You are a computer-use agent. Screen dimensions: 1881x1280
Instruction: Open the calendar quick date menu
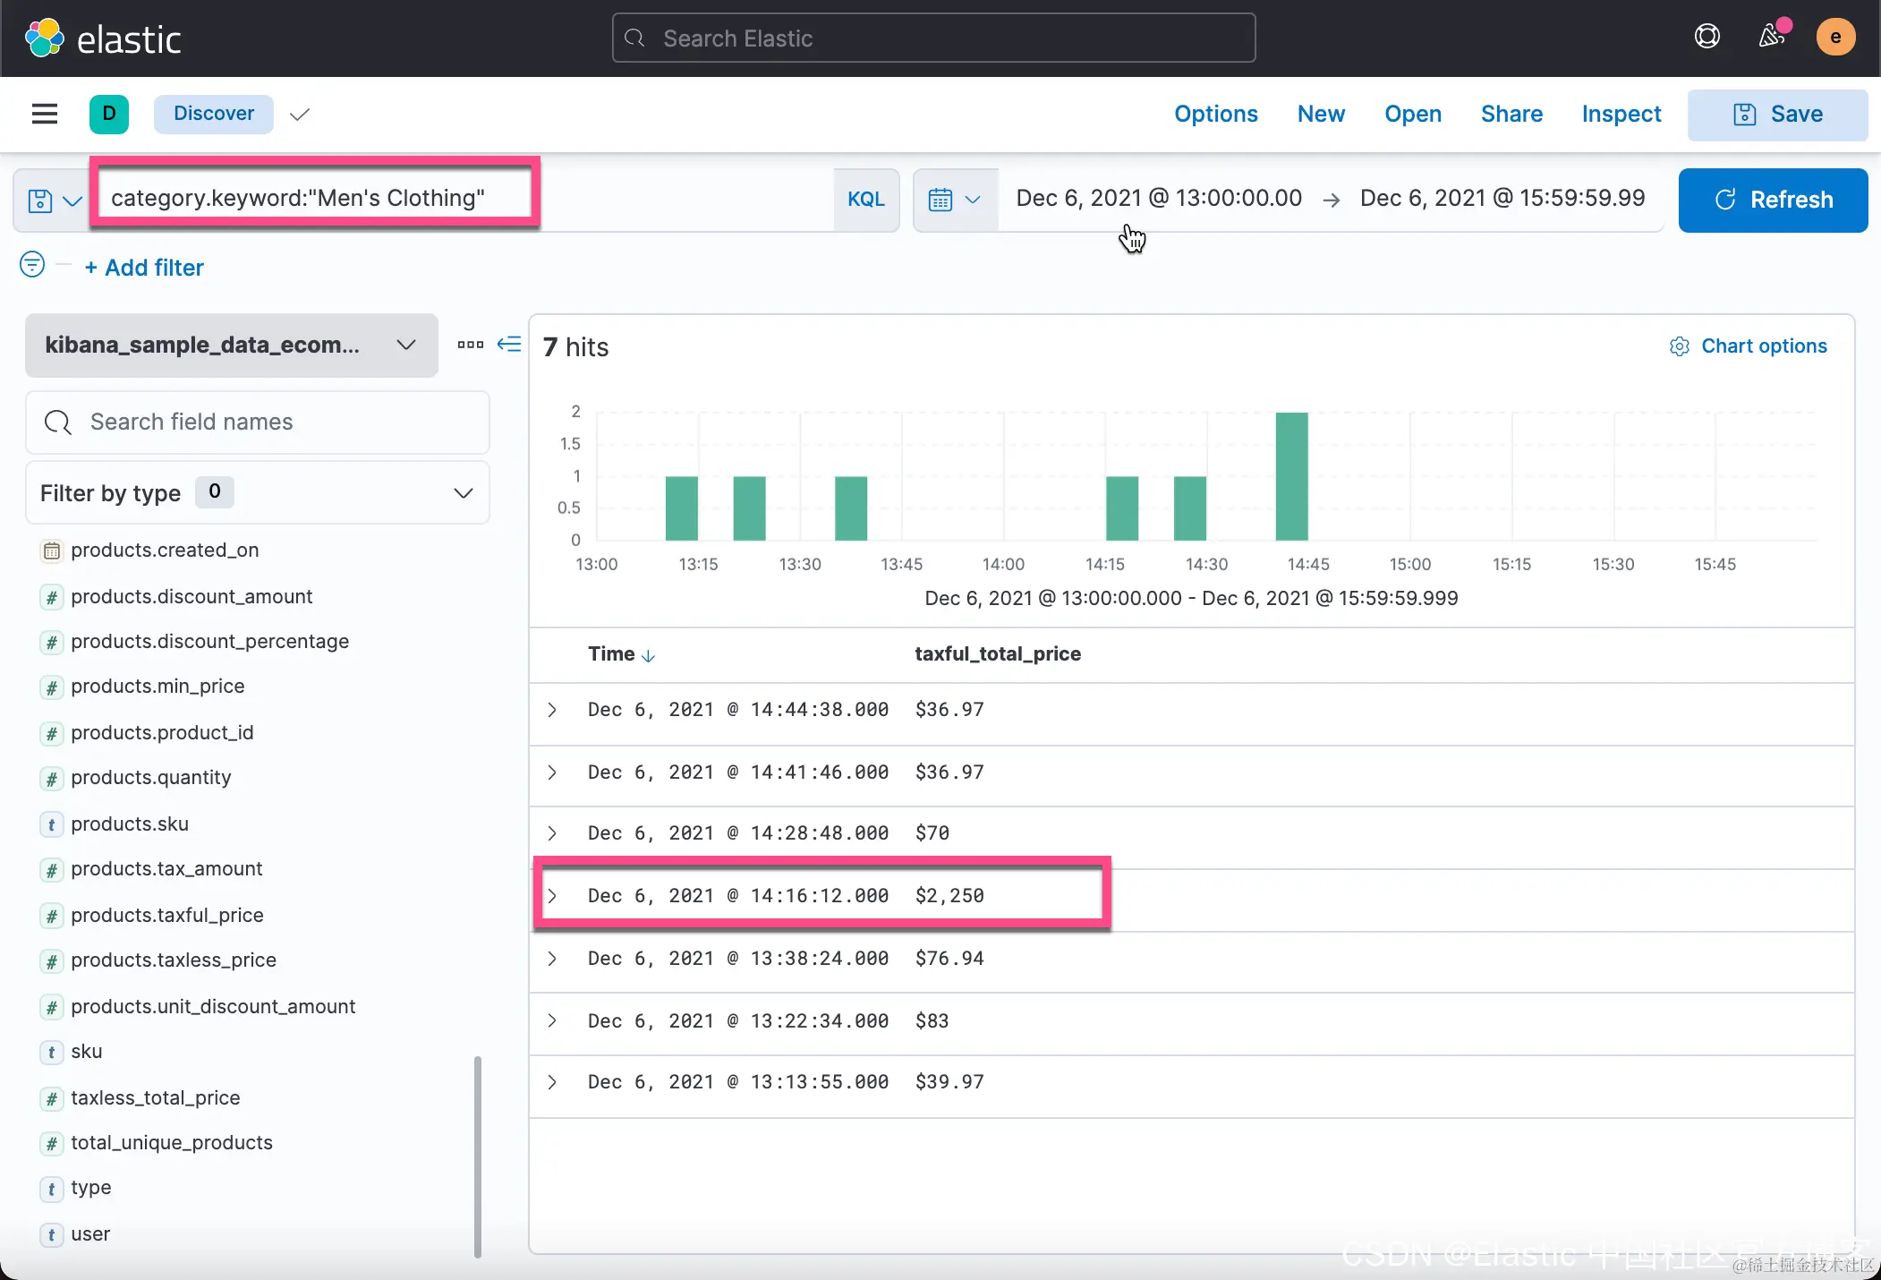point(954,200)
